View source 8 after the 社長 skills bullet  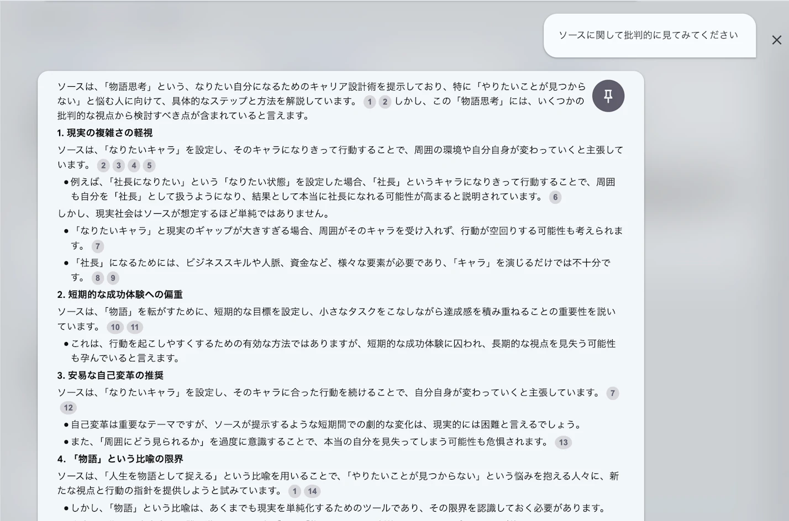[x=97, y=278]
